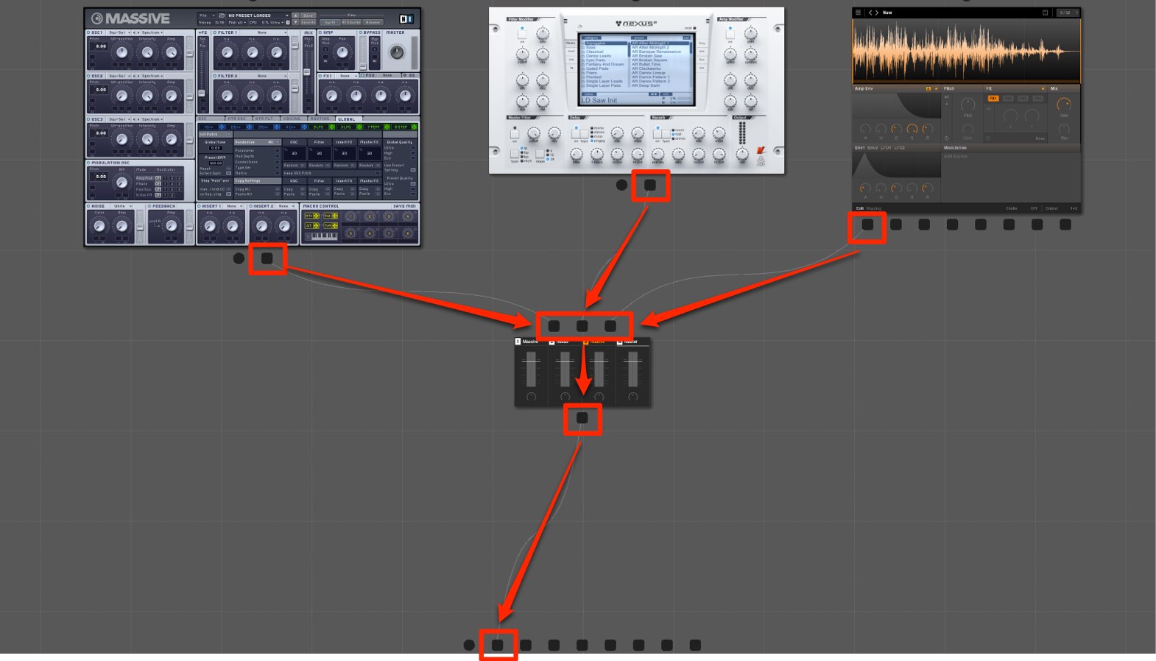The height and width of the screenshot is (661, 1156).
Task: Open the Massive File menu dropdown
Action: pyautogui.click(x=207, y=15)
